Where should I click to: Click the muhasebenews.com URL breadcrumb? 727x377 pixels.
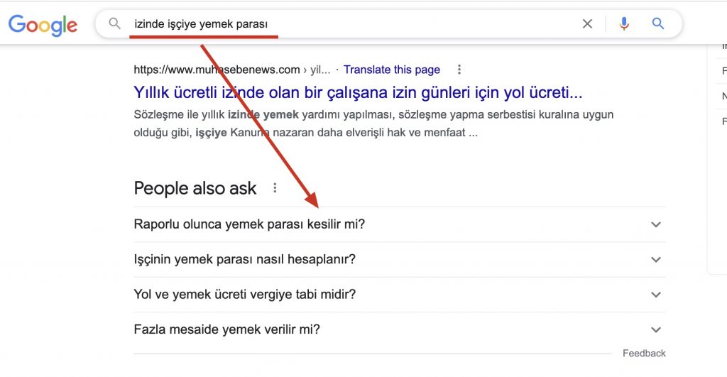click(232, 70)
